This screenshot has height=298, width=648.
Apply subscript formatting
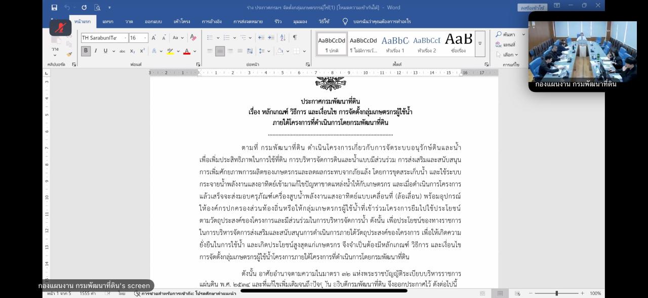[132, 51]
